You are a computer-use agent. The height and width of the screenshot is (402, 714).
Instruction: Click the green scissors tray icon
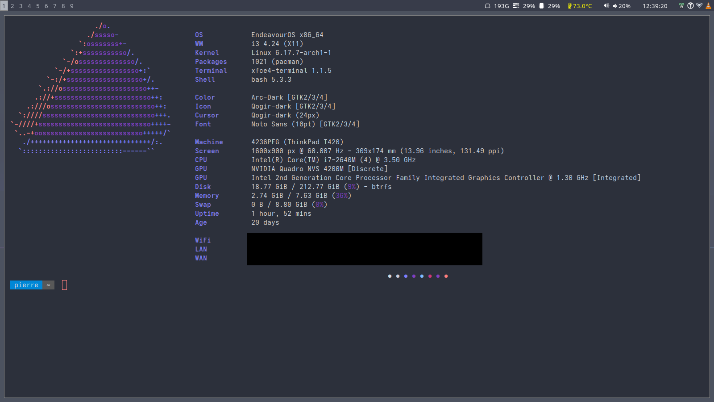(681, 6)
